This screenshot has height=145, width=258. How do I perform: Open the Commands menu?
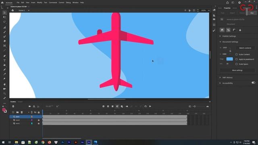(53, 3)
